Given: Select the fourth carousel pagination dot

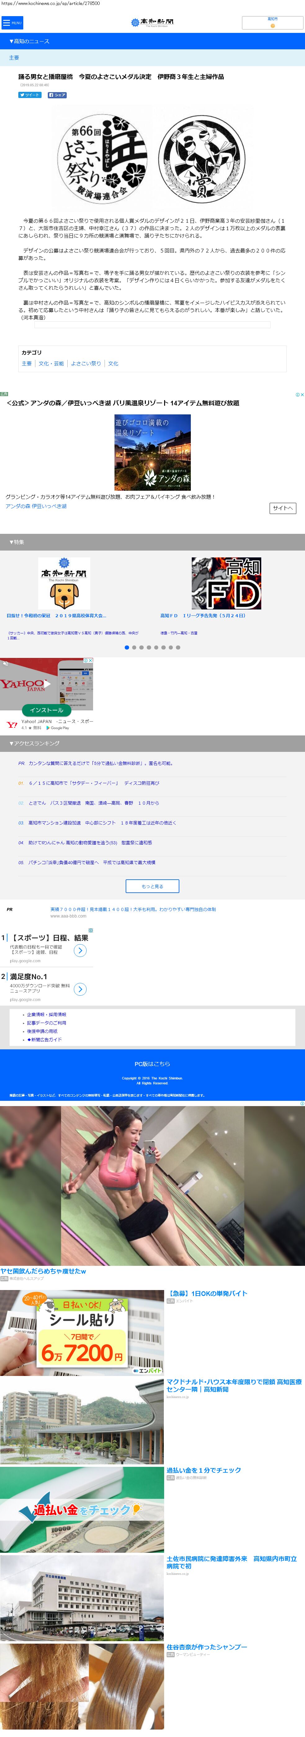Looking at the screenshot, I should pos(148,647).
